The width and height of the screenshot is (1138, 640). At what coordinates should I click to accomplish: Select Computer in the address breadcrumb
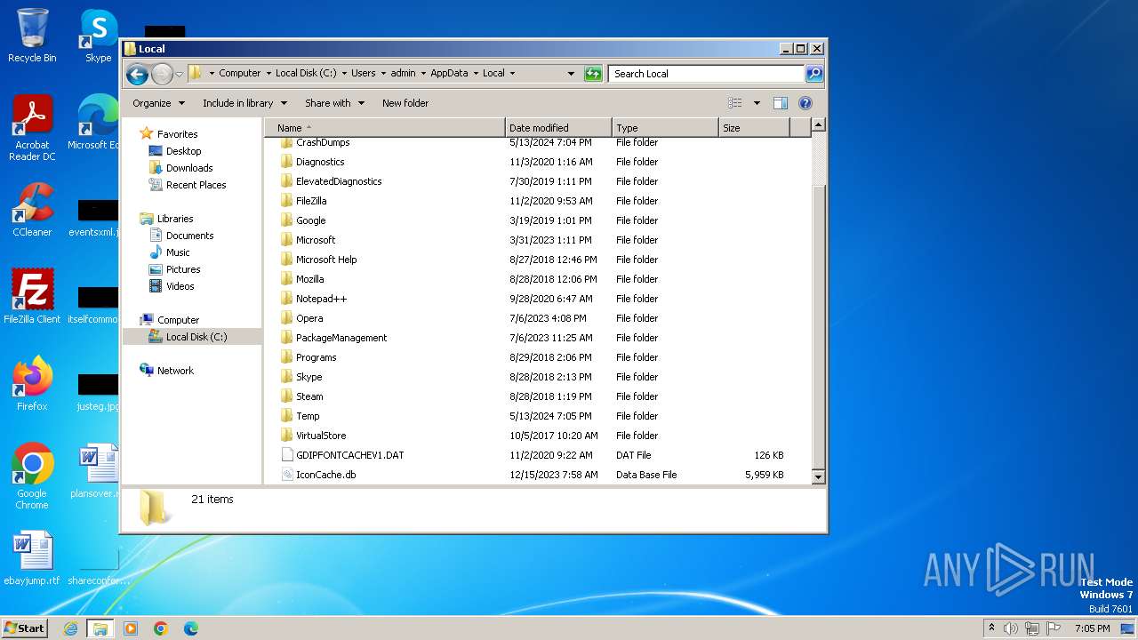240,74
